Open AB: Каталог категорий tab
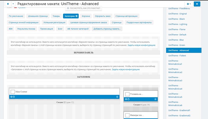Screen dimensions: 208x119 click(78, 29)
